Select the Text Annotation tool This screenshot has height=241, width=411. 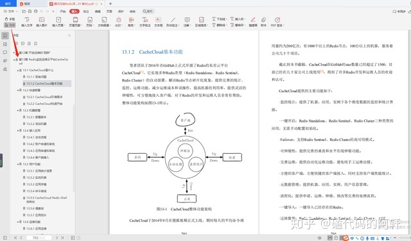(144, 22)
